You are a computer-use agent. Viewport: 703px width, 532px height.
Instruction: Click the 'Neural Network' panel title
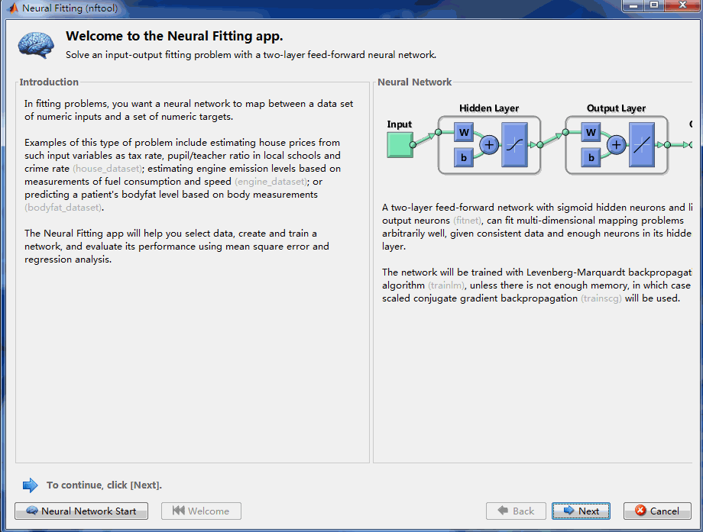(415, 82)
